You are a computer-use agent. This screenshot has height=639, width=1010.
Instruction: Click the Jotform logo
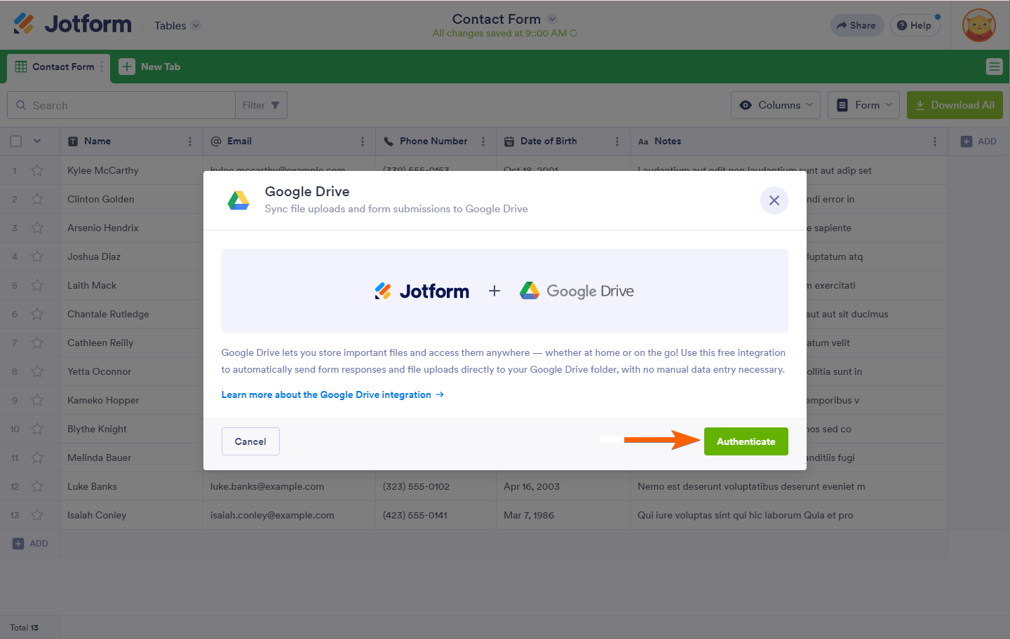72,25
